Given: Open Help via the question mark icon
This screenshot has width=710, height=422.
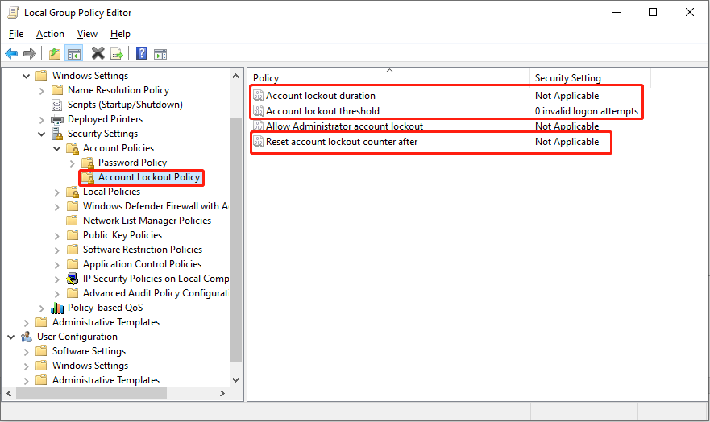Looking at the screenshot, I should tap(141, 53).
